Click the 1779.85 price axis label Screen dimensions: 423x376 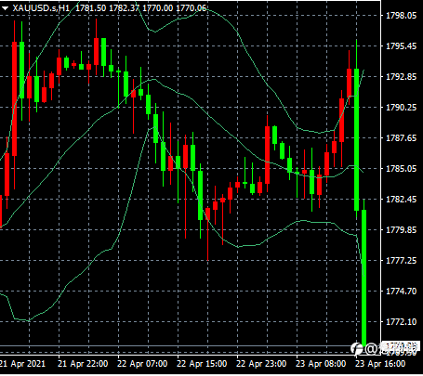401,229
